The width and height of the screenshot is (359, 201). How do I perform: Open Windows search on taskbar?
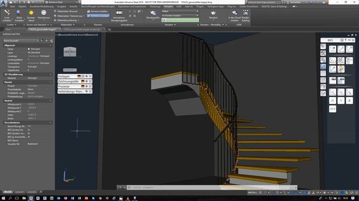(x=10, y=198)
